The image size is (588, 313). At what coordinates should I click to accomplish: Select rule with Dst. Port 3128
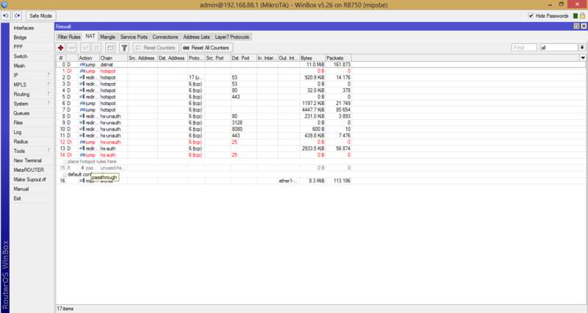(x=204, y=123)
